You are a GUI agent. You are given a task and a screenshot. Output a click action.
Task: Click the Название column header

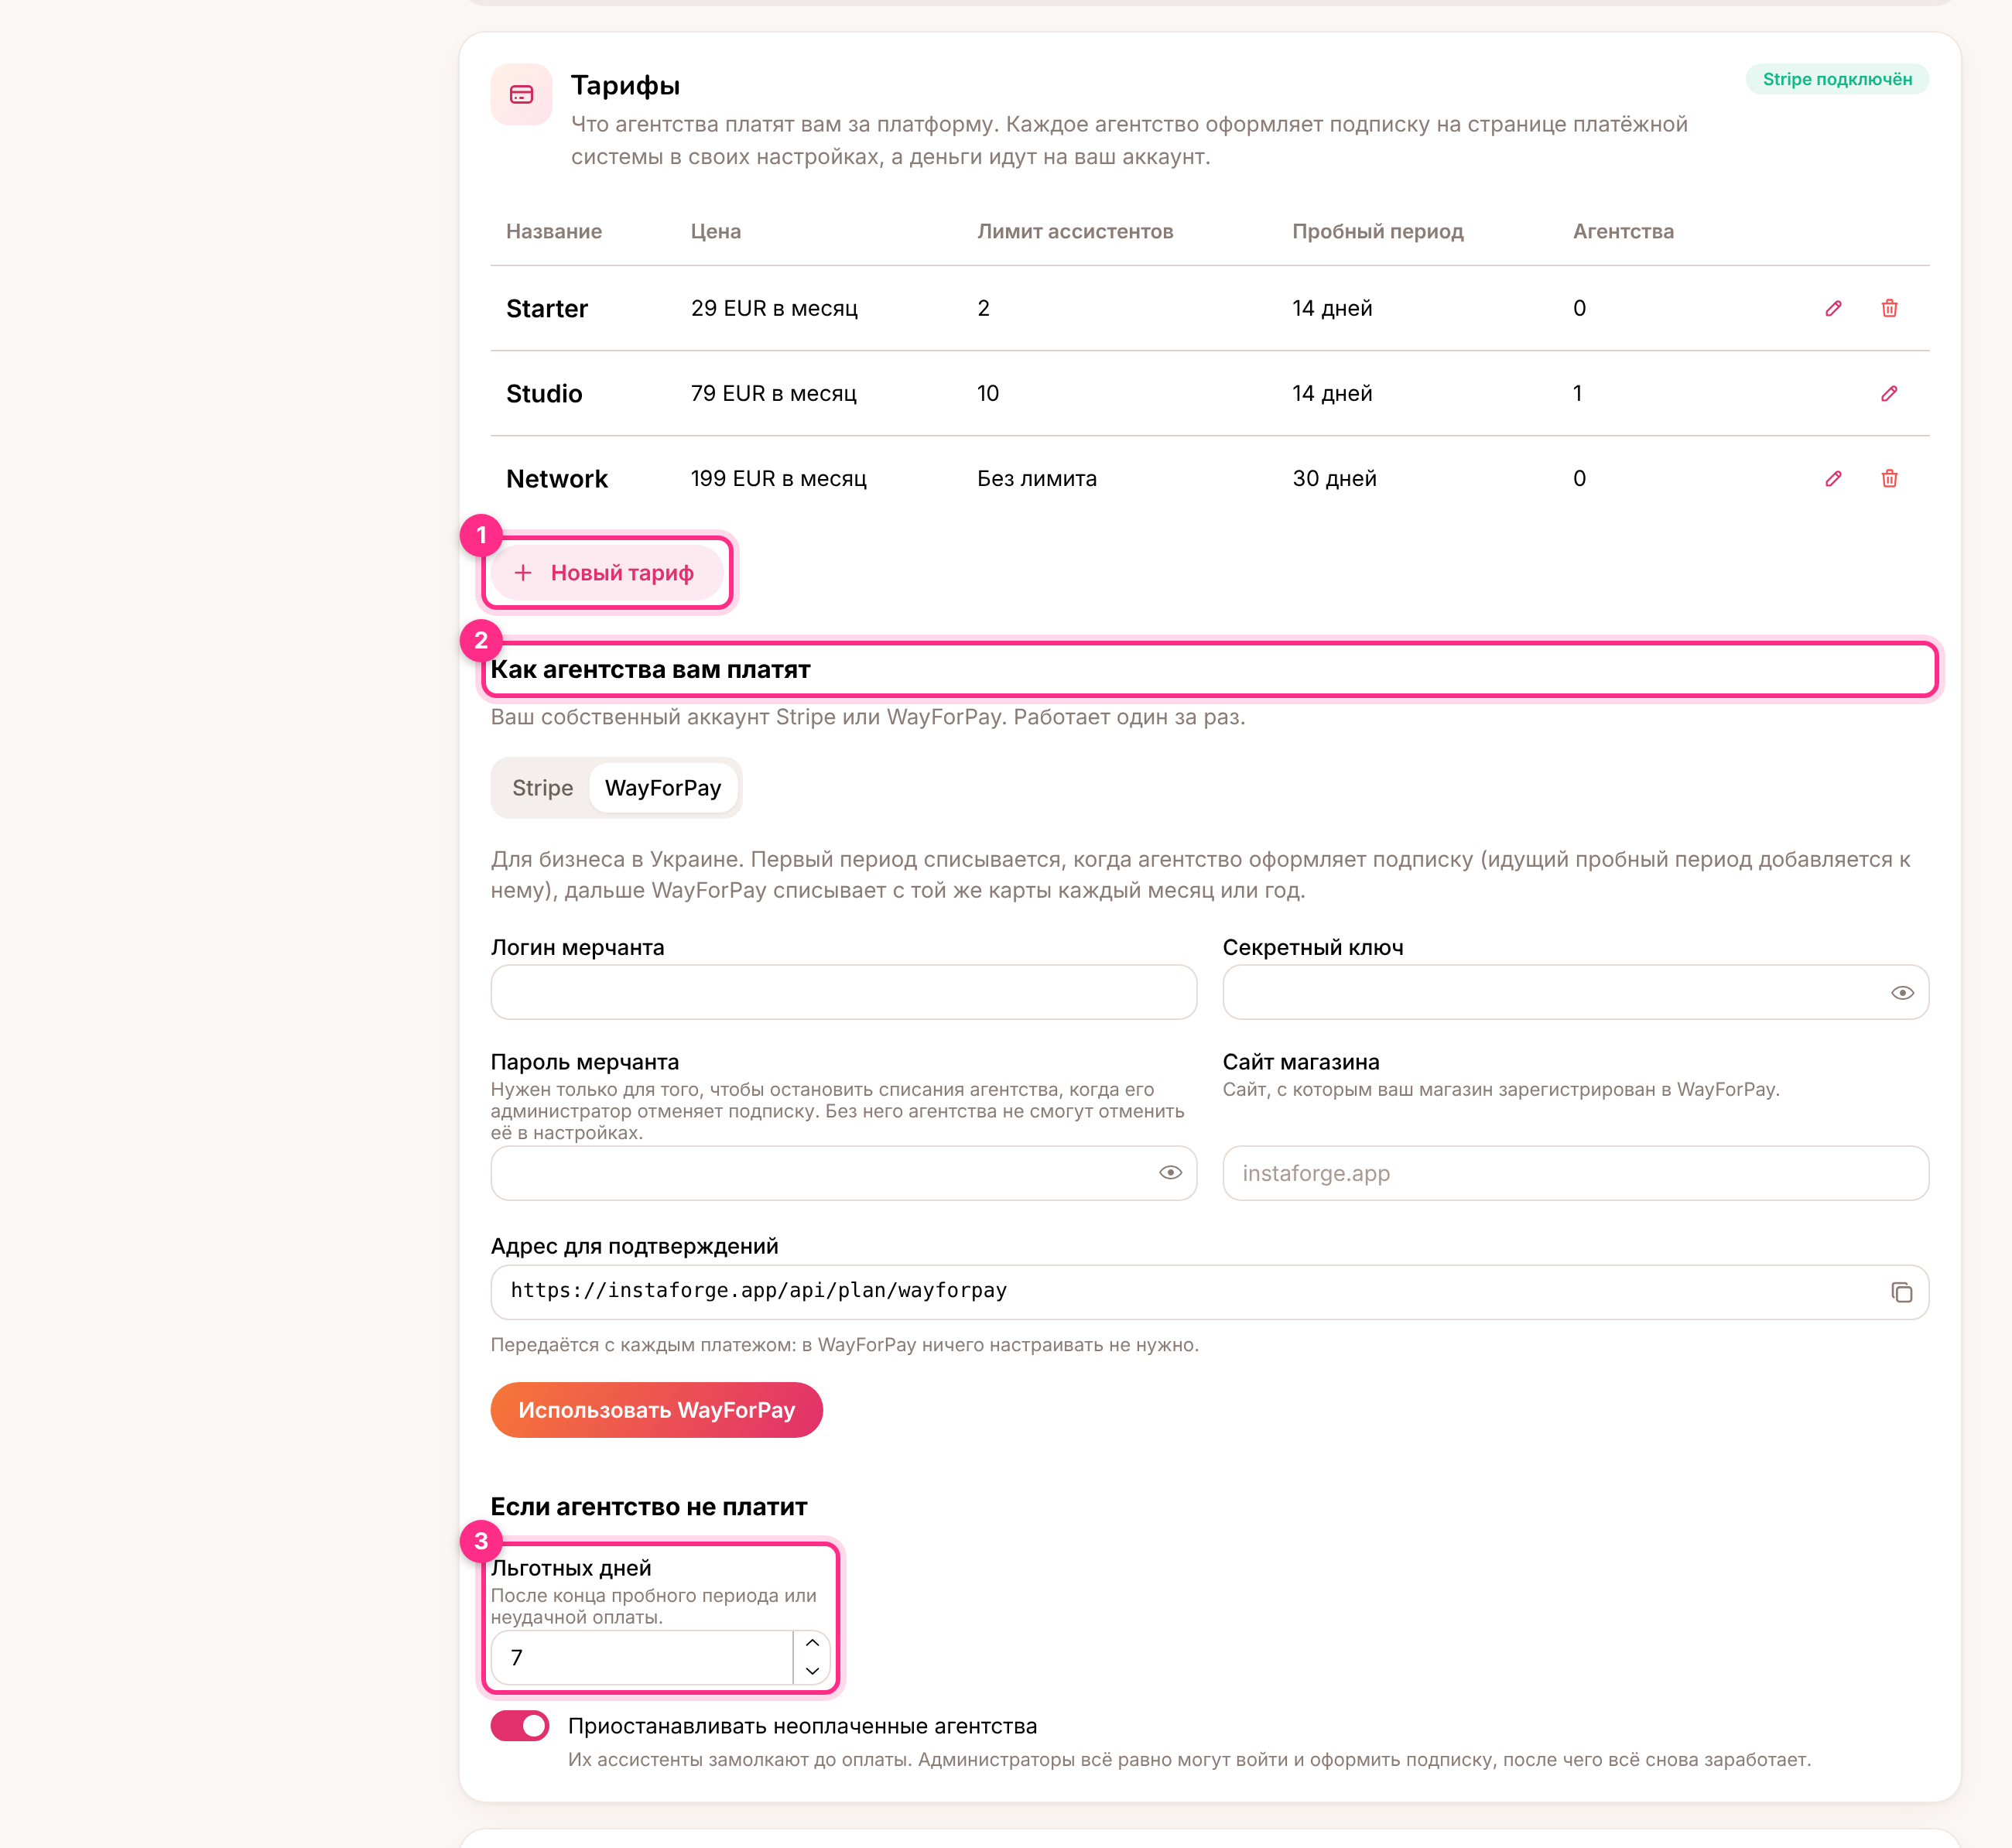click(x=554, y=231)
